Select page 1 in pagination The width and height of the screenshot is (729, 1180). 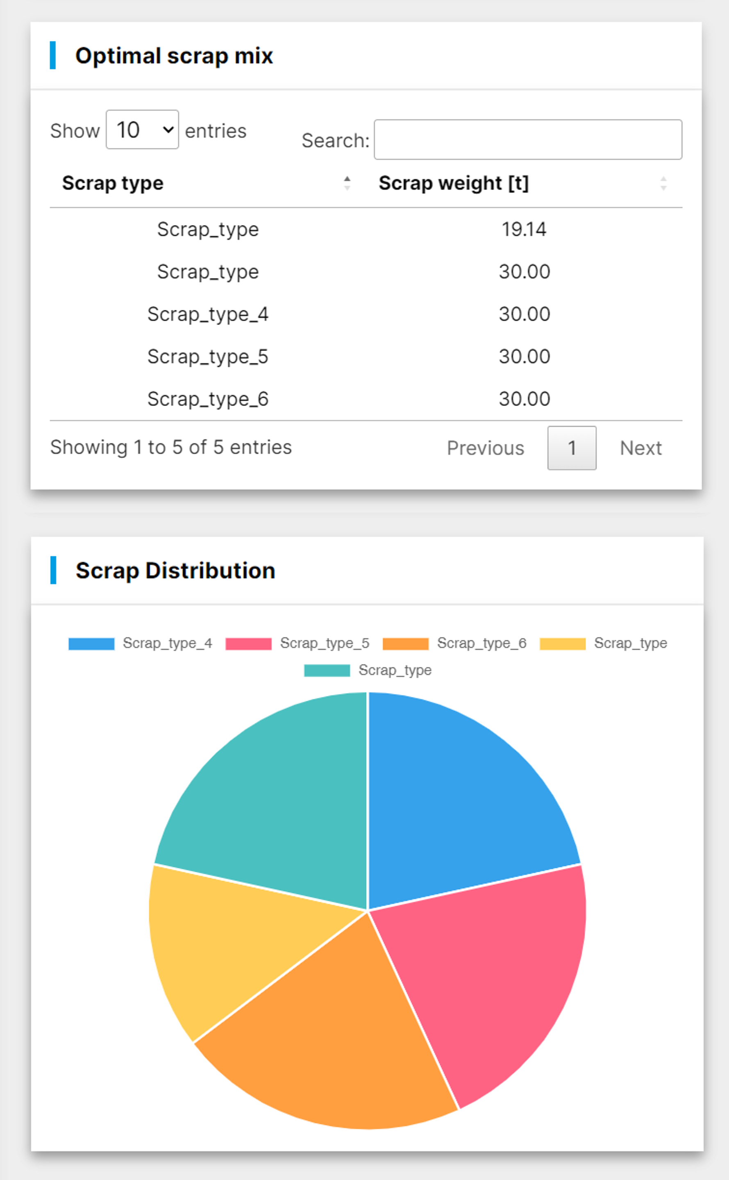[571, 448]
